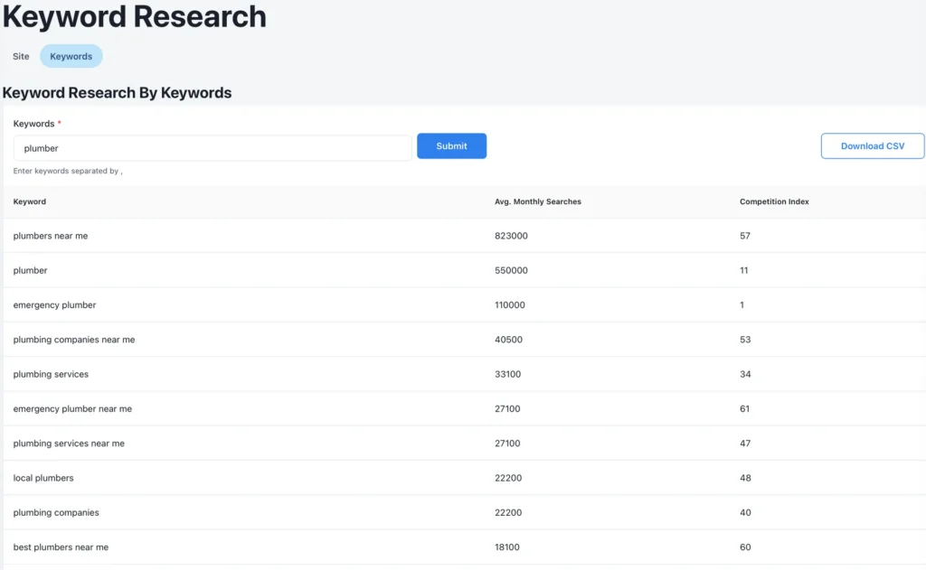
Task: Select 'plumbing services near me' keyword
Action: [69, 444]
